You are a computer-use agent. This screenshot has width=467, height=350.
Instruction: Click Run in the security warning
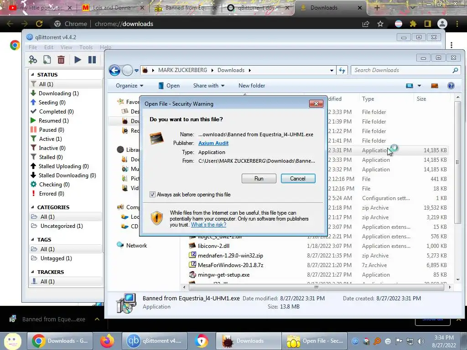(x=259, y=179)
